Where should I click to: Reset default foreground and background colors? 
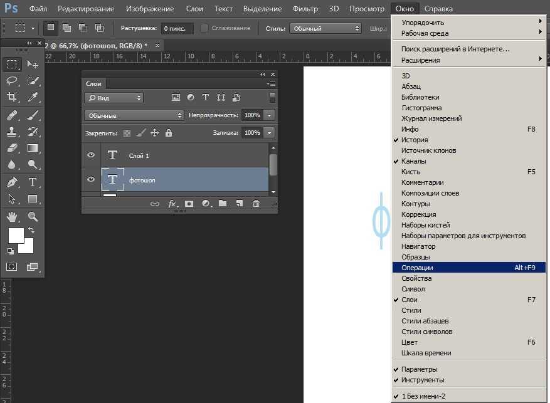tap(10, 251)
